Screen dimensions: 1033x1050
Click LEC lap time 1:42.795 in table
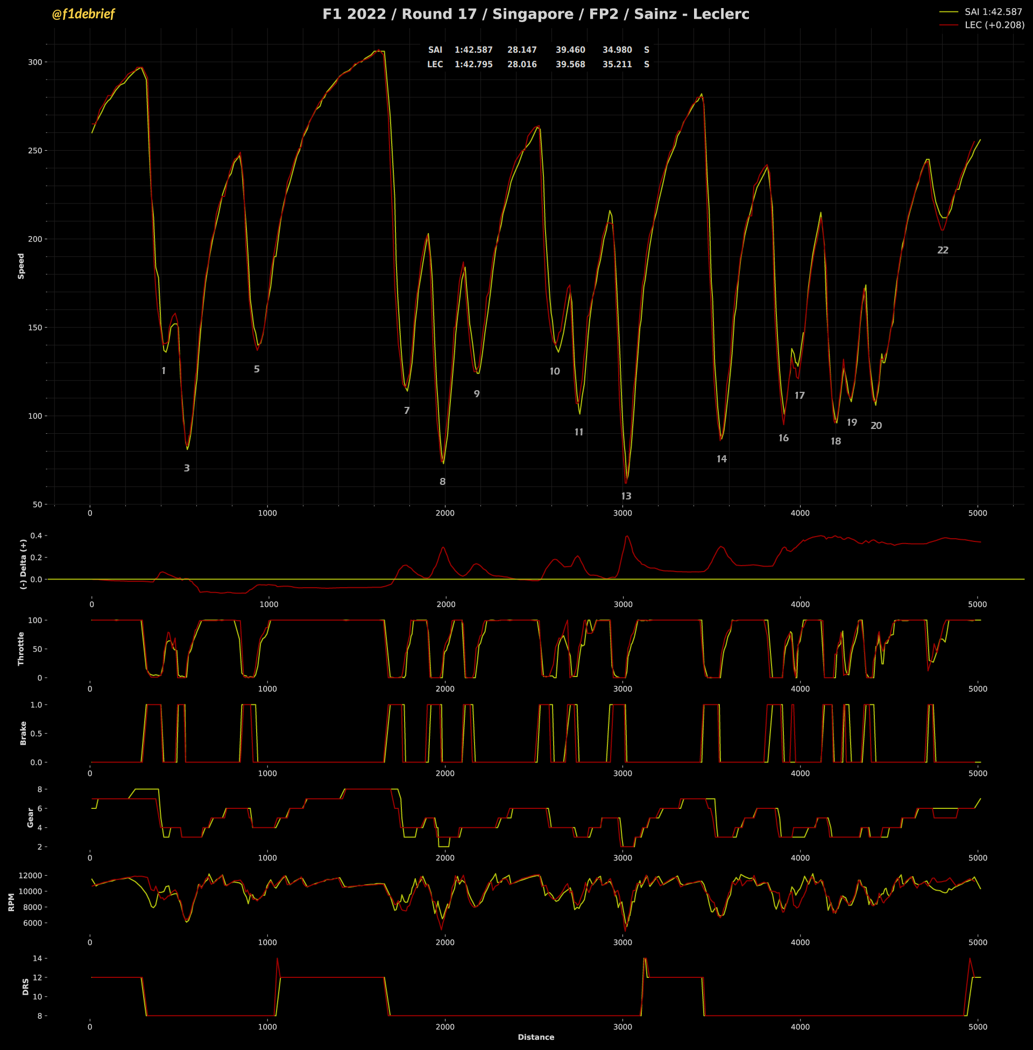coord(473,65)
